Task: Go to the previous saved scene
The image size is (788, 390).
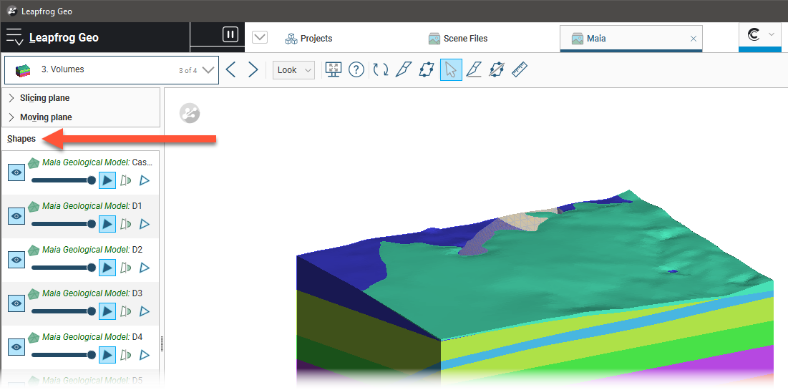Action: (x=230, y=69)
